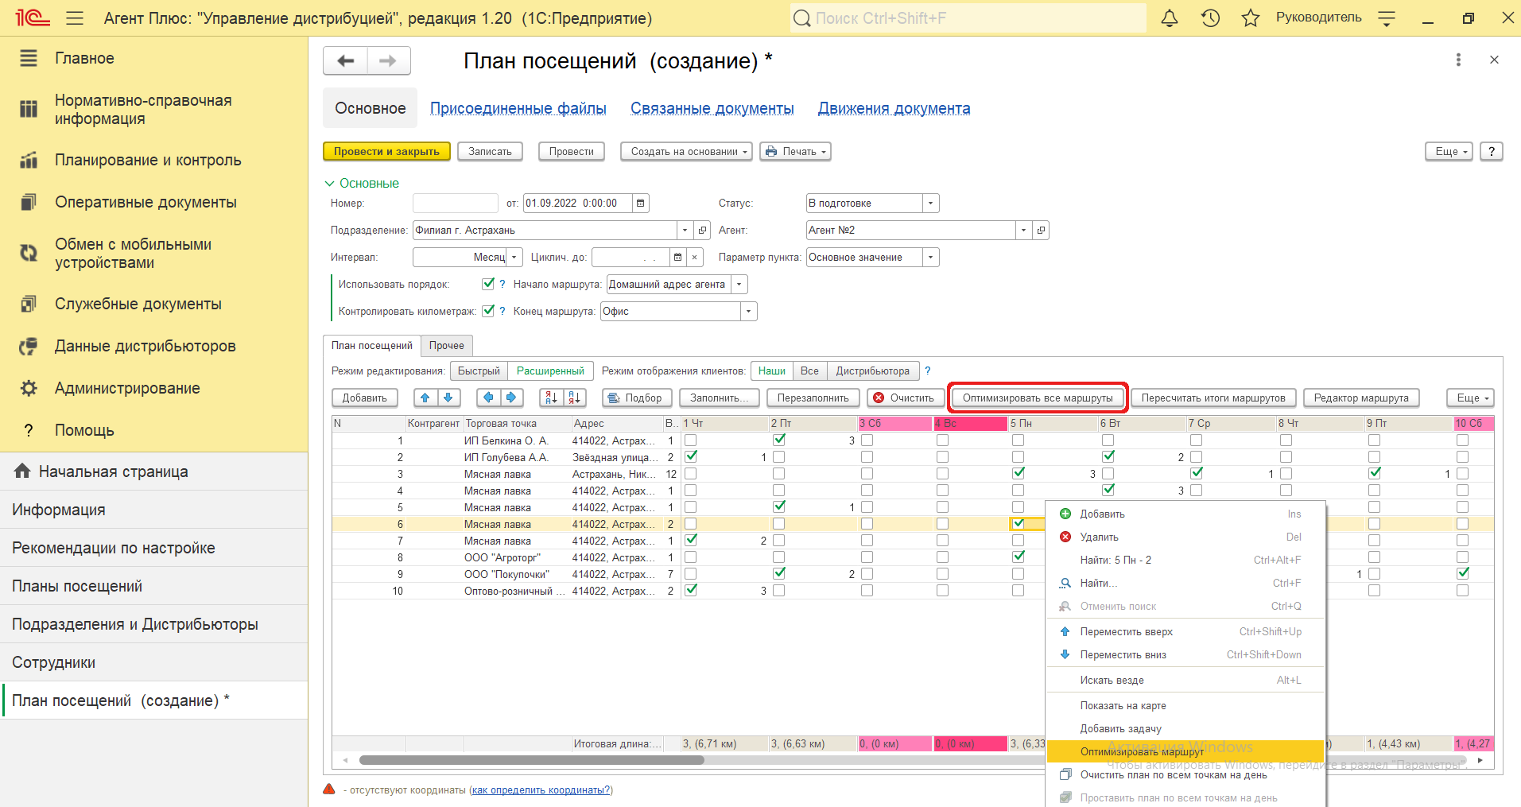Viewport: 1521px width, 807px height.
Task: Open notifications bell icon
Action: point(1170,17)
